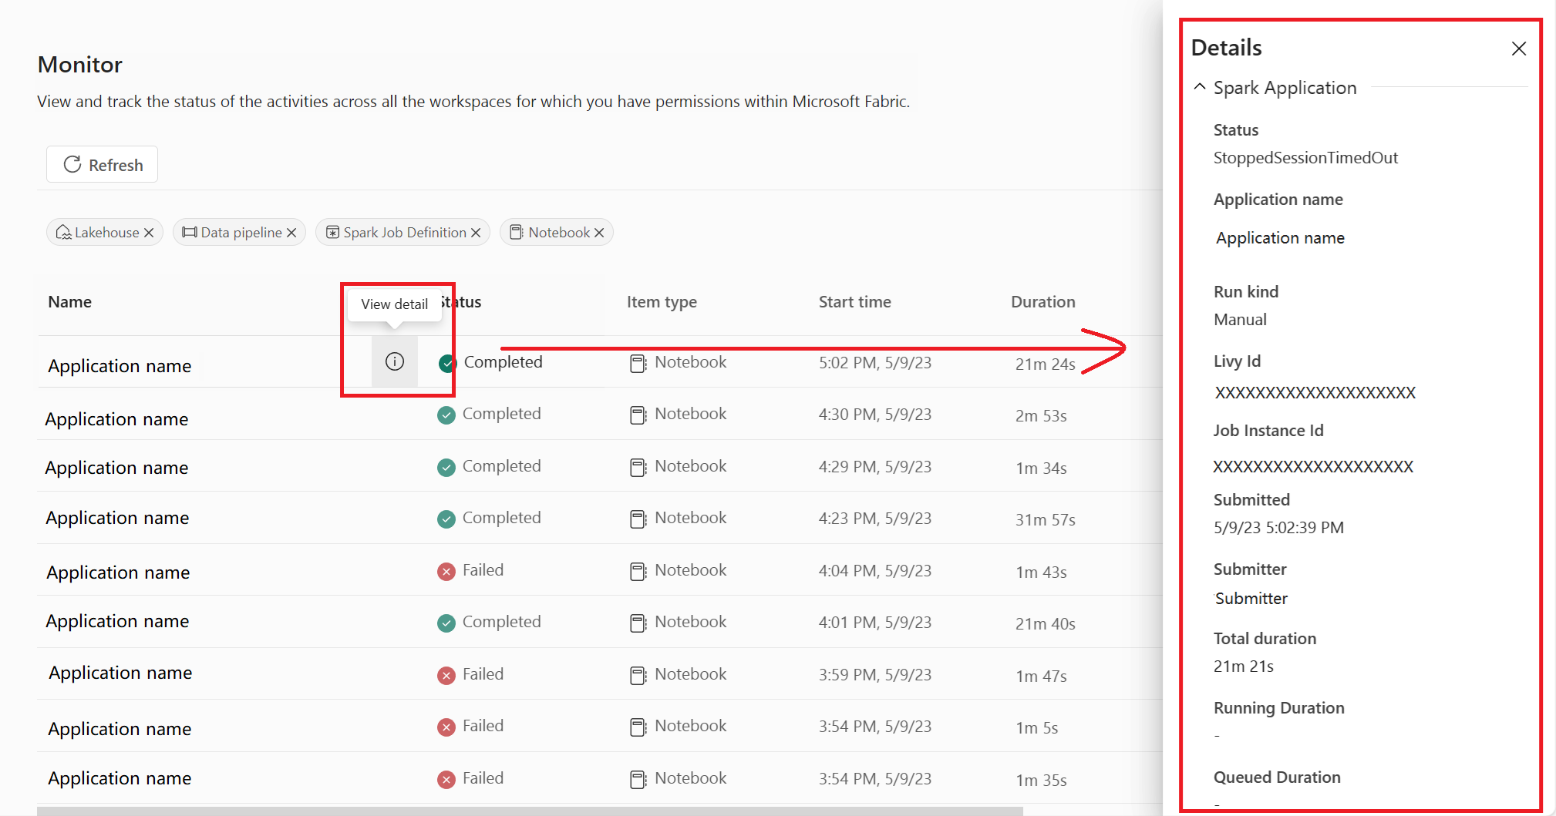
Task: Click the green Completed icon at 4:30 PM
Action: [x=446, y=415]
